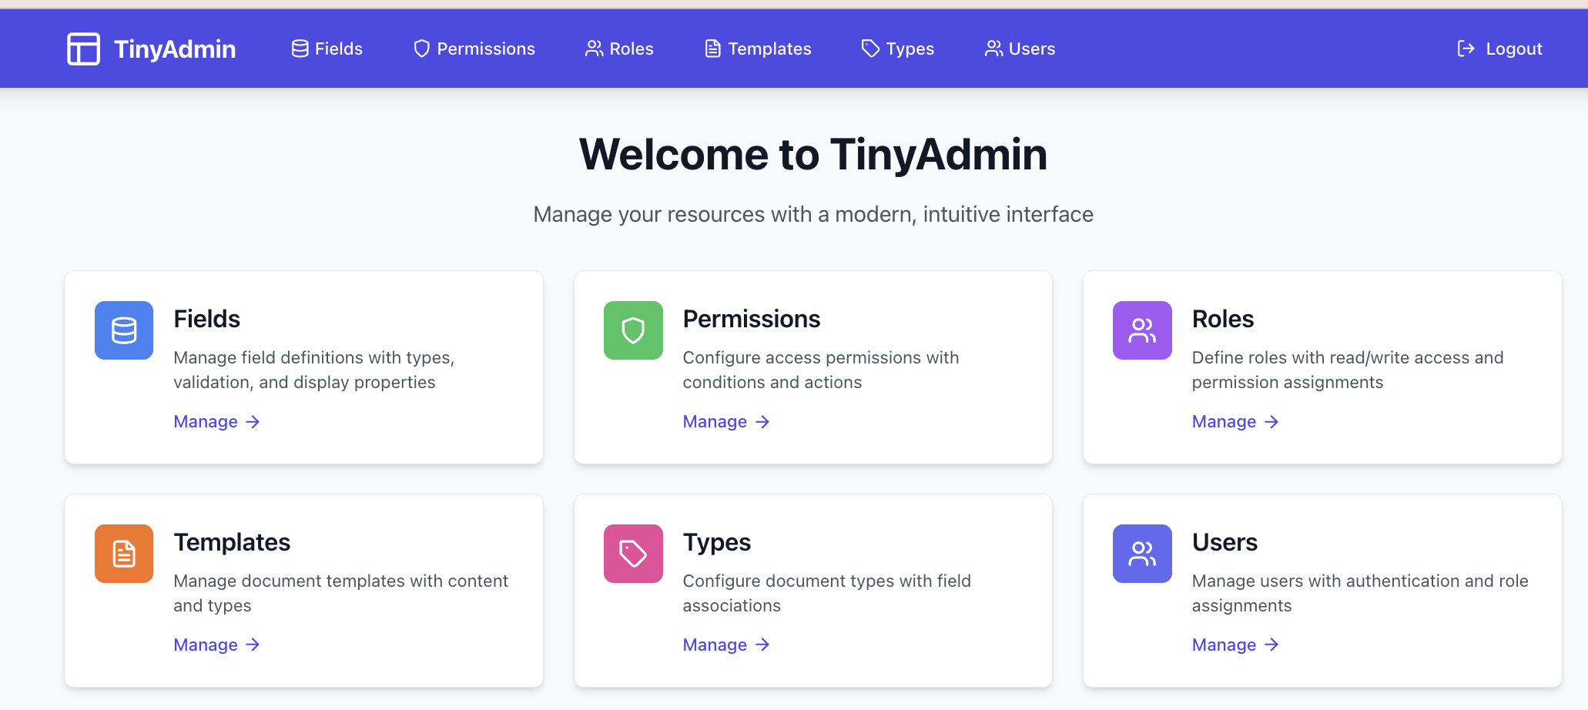Click the pink Types tag icon
Viewport: 1588px width, 710px height.
[633, 554]
